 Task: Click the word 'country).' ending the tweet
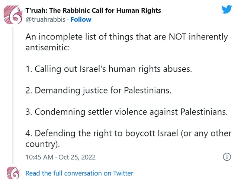click(x=43, y=144)
